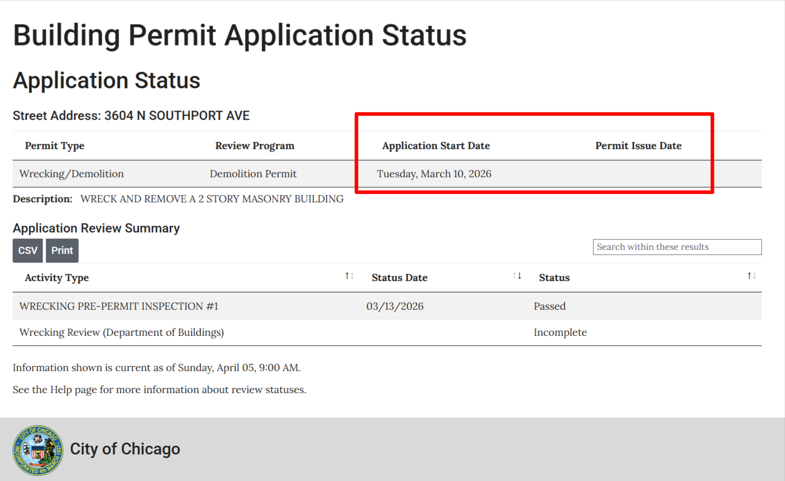Click the Activity Type column header text
The image size is (785, 481).
point(57,278)
